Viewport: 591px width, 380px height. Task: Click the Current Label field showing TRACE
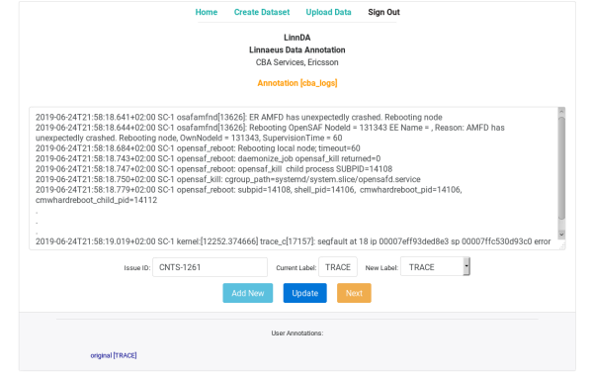pos(338,267)
